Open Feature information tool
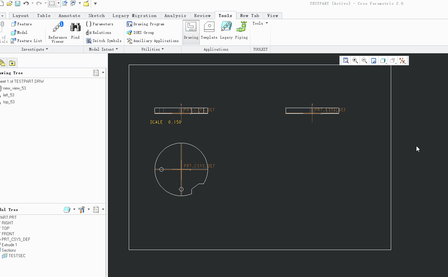Screen dimensions: 448x277 point(21,24)
